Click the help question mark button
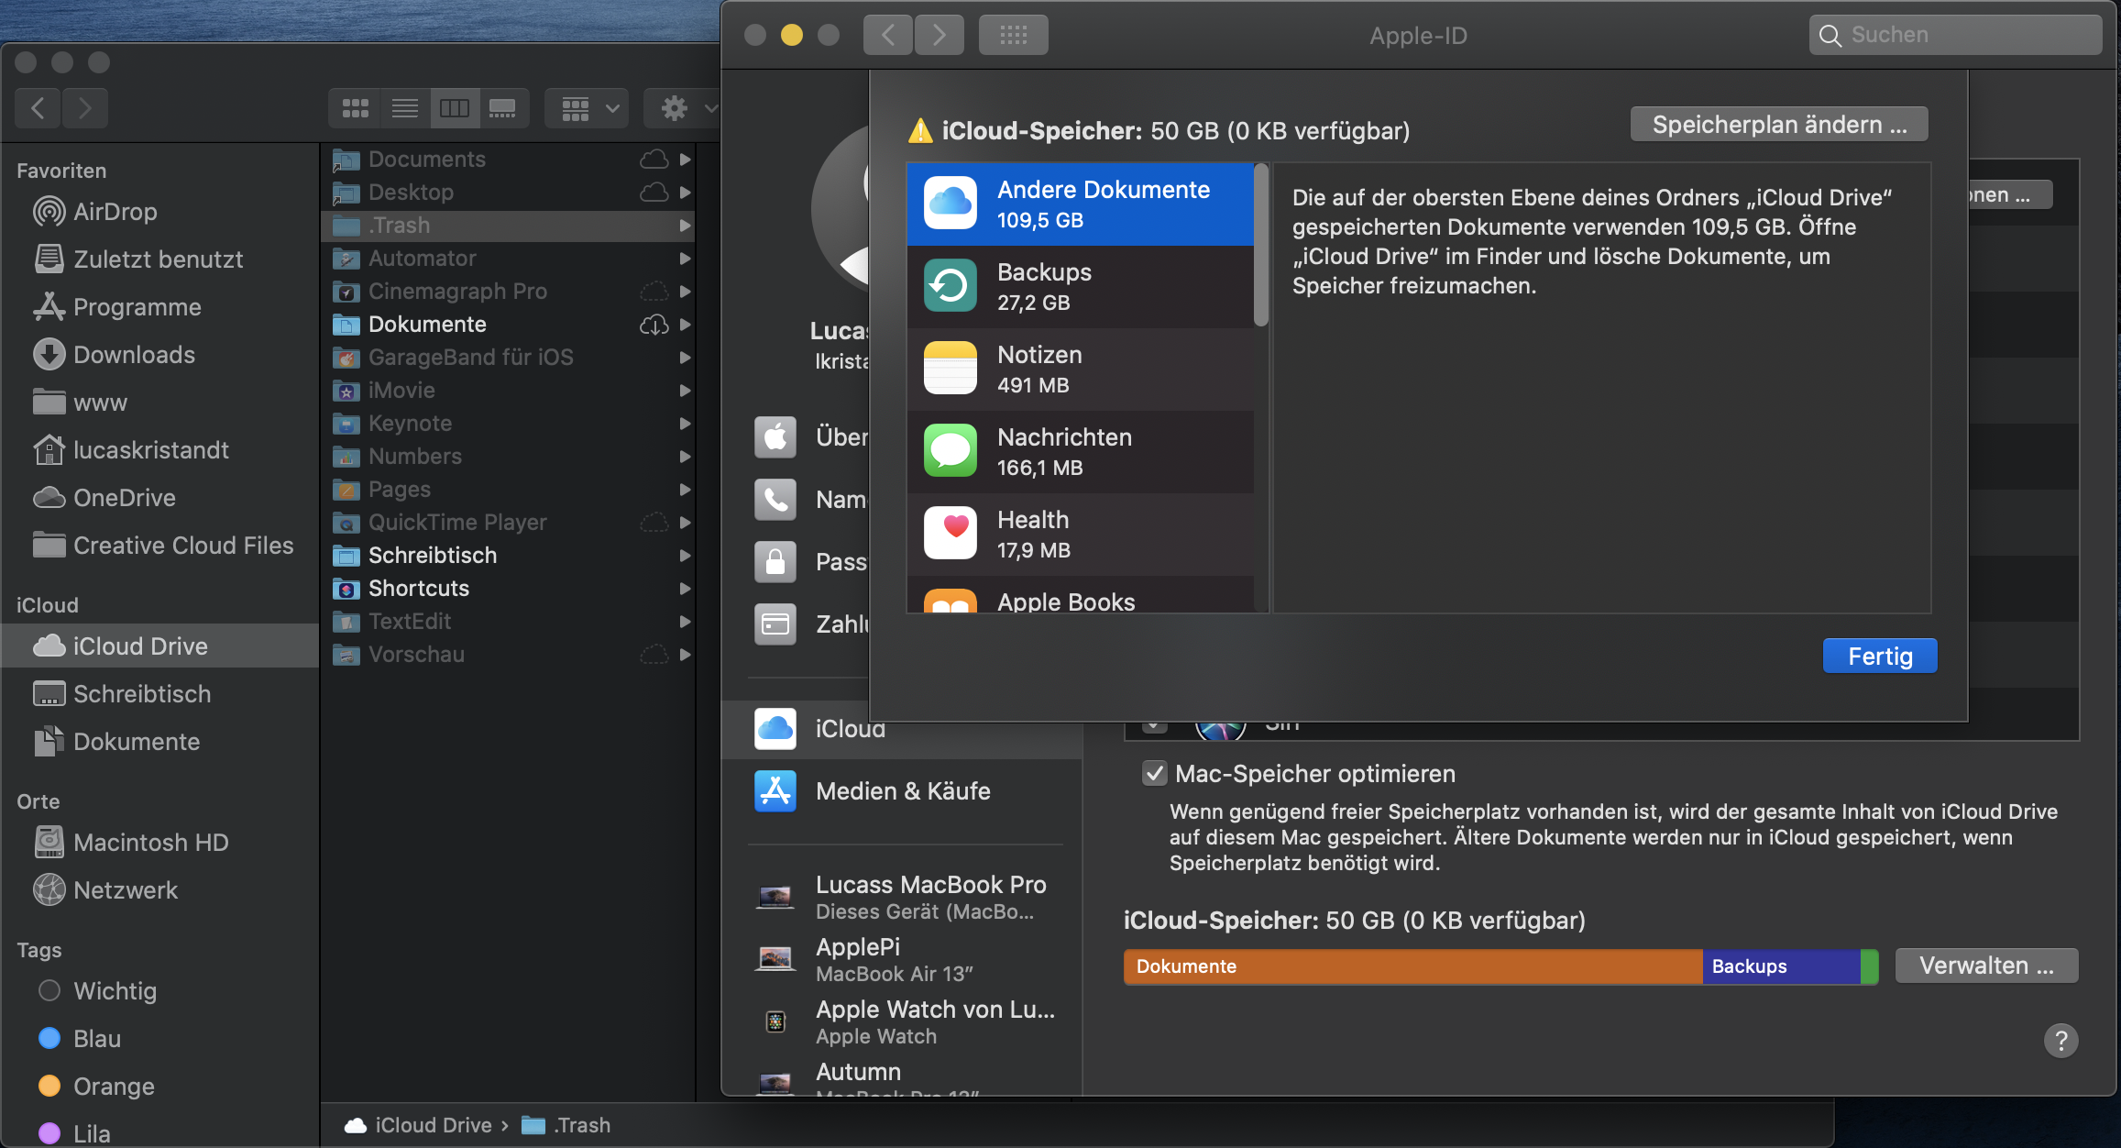The height and width of the screenshot is (1148, 2121). [2061, 1041]
